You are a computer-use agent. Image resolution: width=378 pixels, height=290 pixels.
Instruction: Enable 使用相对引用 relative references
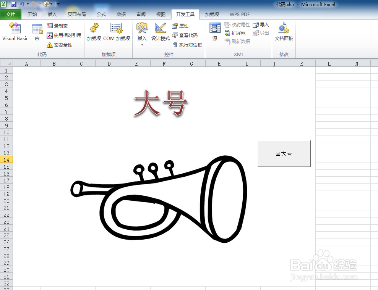point(63,35)
